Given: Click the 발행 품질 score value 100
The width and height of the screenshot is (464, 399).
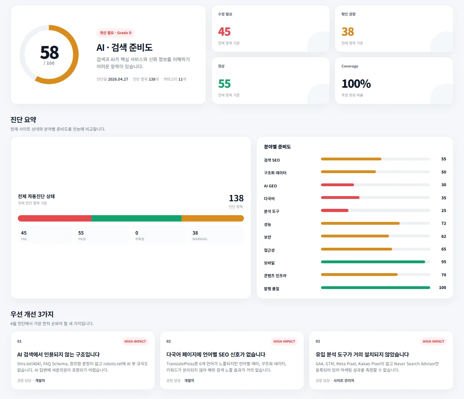Looking at the screenshot, I should [x=443, y=287].
